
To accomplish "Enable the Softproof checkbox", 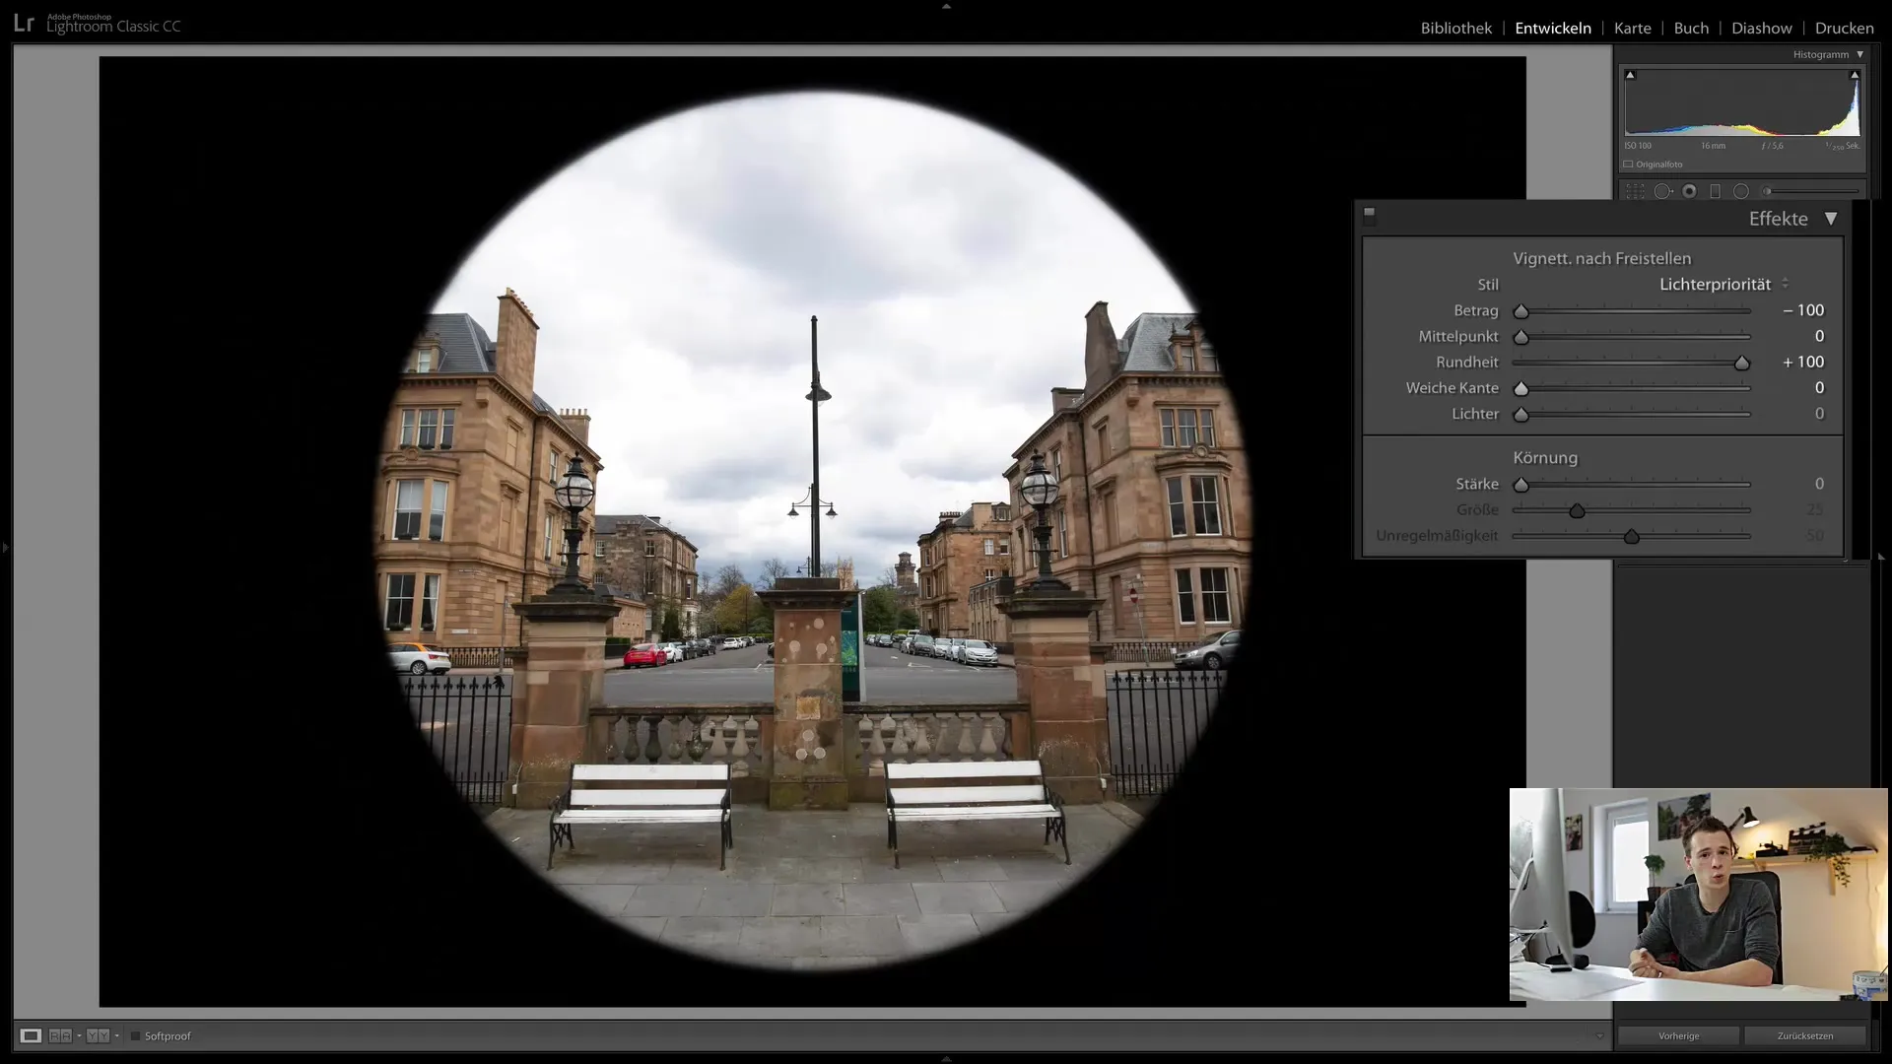I will click(135, 1035).
